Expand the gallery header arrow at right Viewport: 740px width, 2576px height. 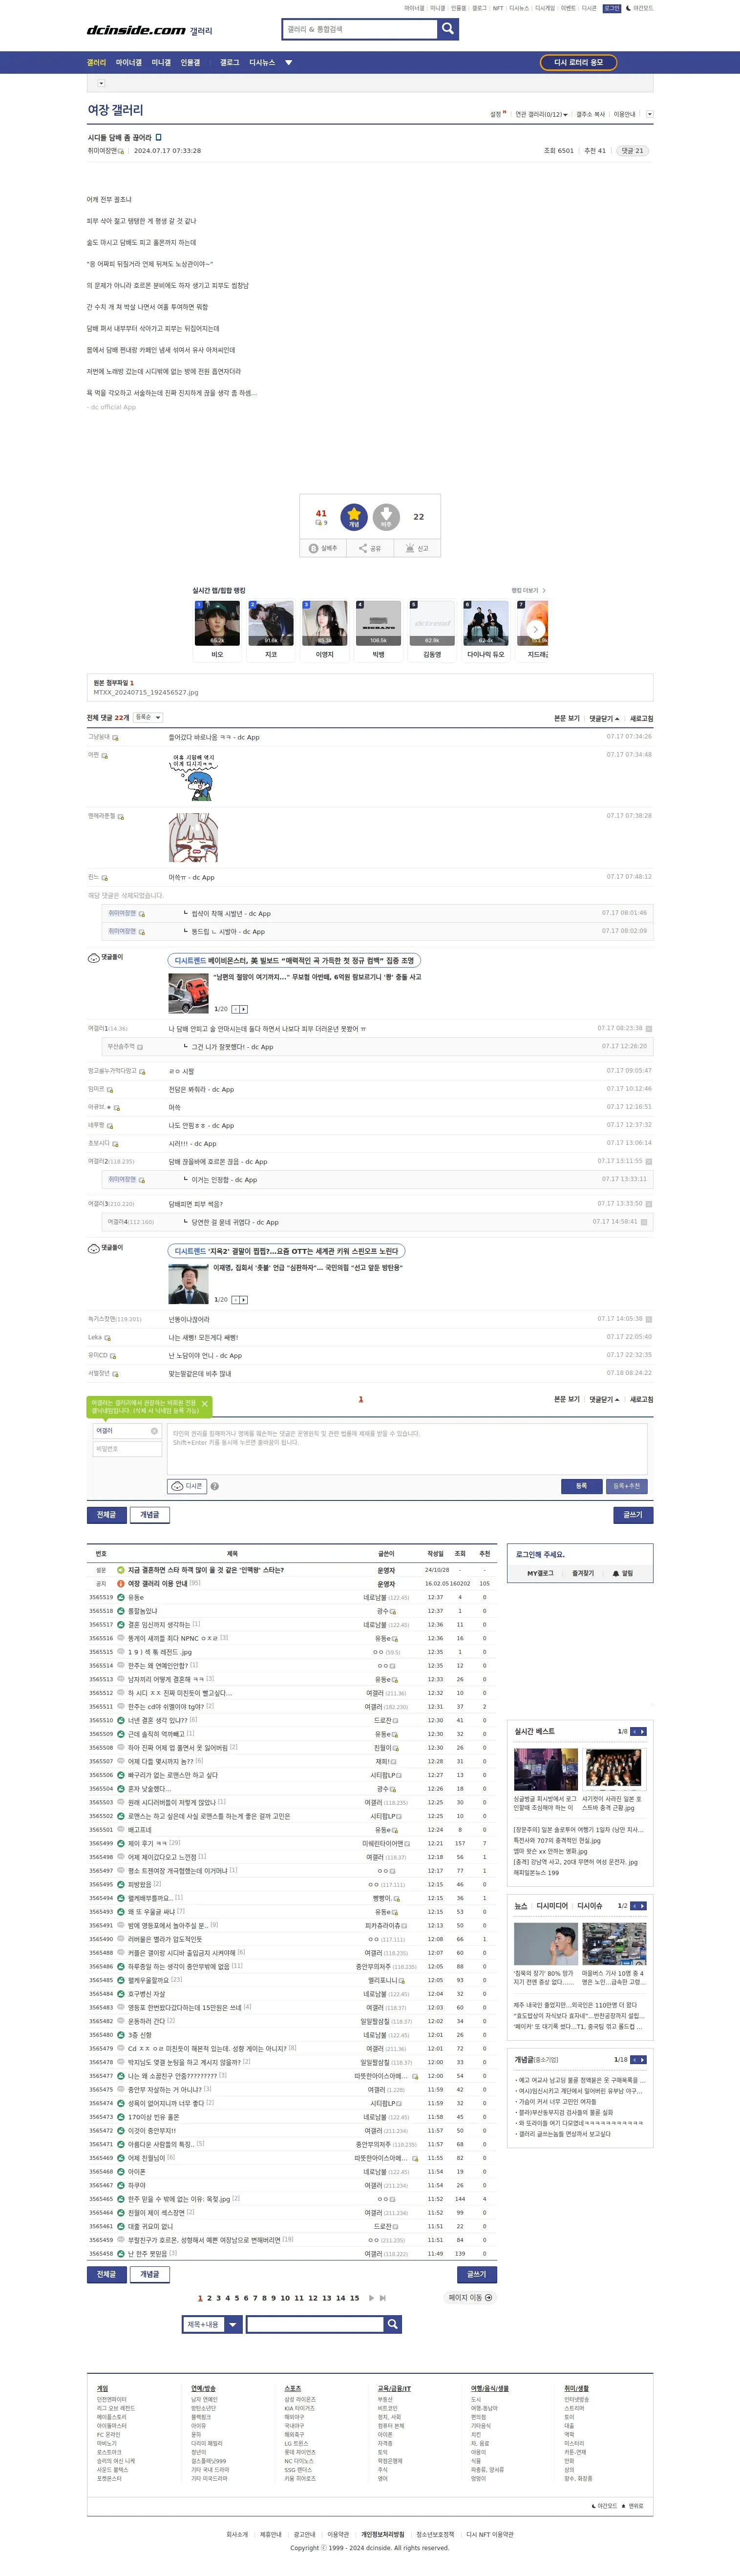coord(649,114)
